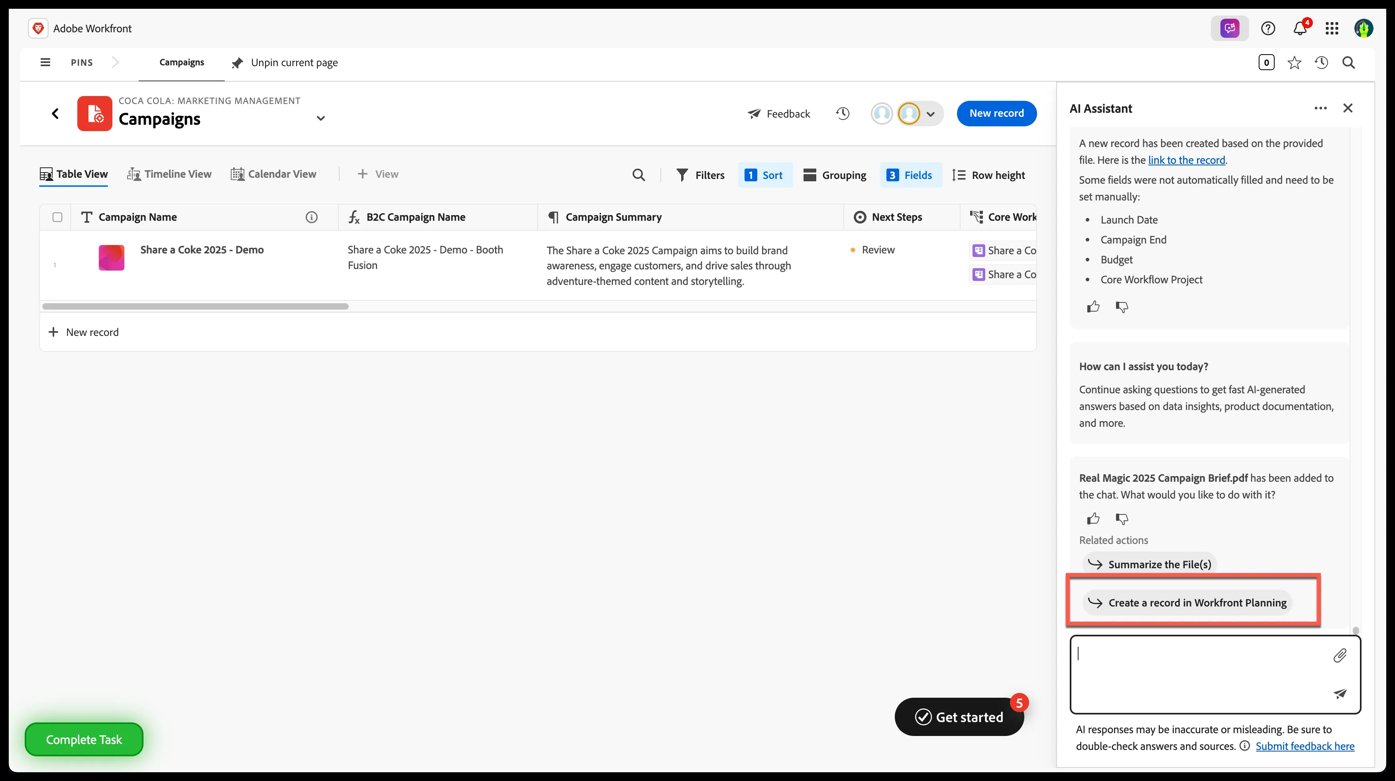Click the favorites star icon
This screenshot has height=781, width=1395.
coord(1294,63)
